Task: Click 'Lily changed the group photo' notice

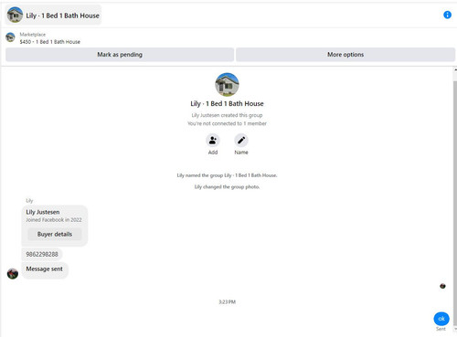Action: tap(227, 186)
